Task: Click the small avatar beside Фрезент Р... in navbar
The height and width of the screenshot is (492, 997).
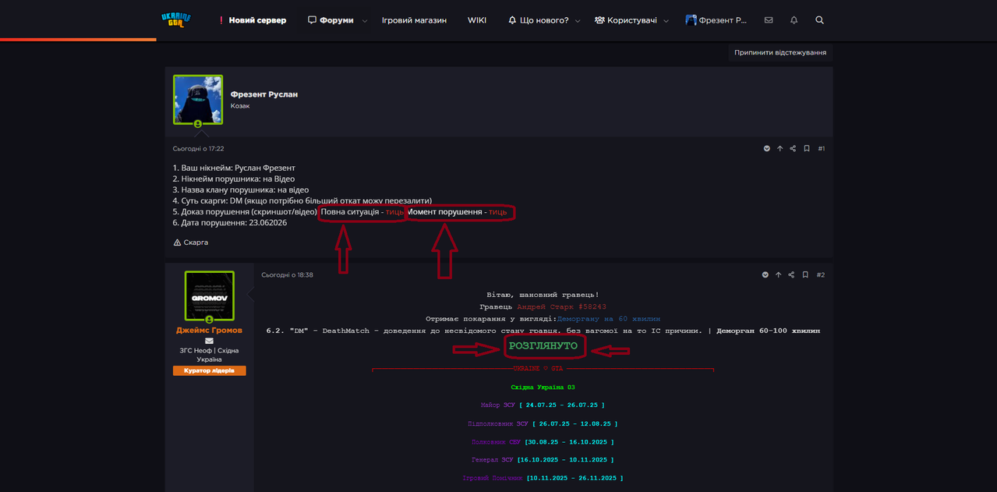Action: tap(691, 20)
